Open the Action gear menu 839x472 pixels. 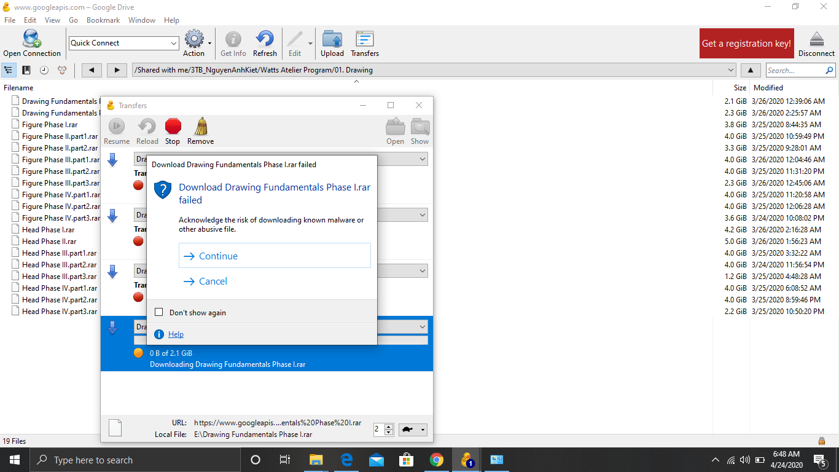(195, 39)
